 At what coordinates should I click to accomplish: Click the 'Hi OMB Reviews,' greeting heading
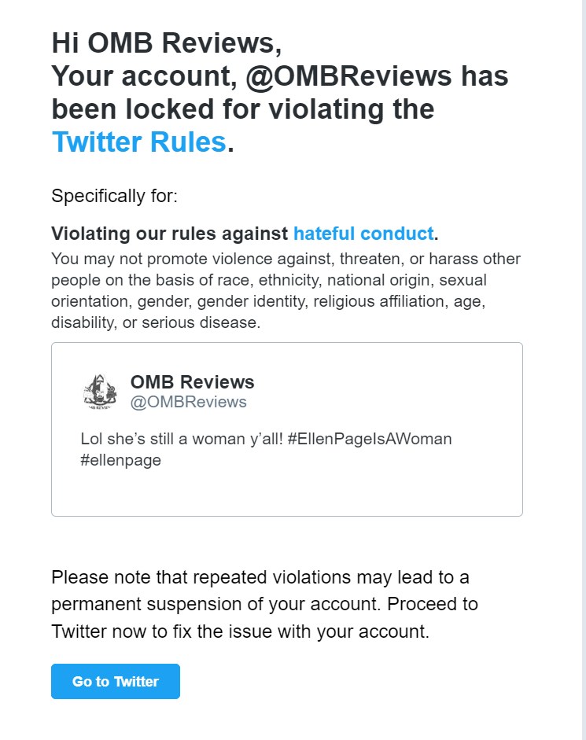[167, 43]
